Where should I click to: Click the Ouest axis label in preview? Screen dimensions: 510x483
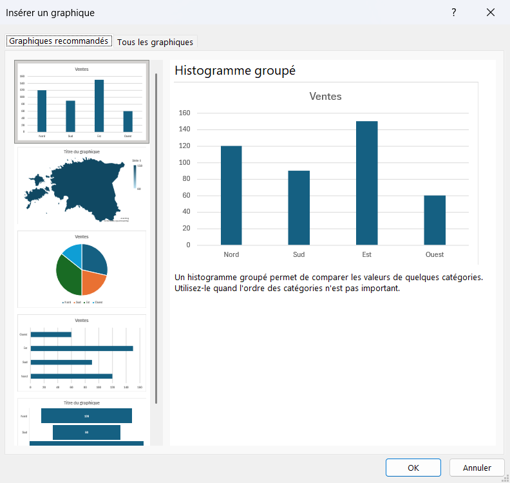435,254
